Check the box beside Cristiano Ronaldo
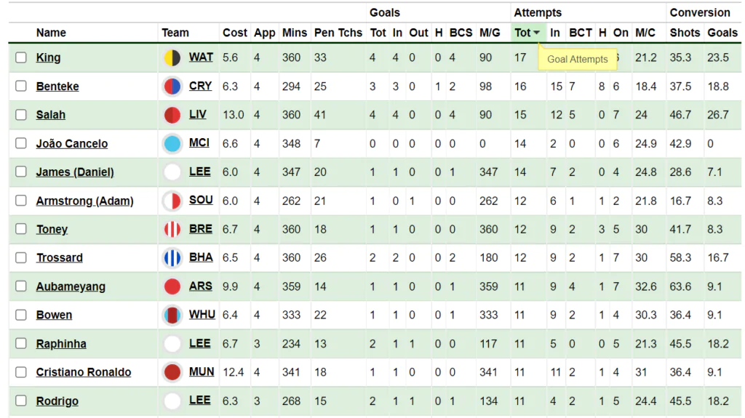The image size is (745, 418). 21,372
